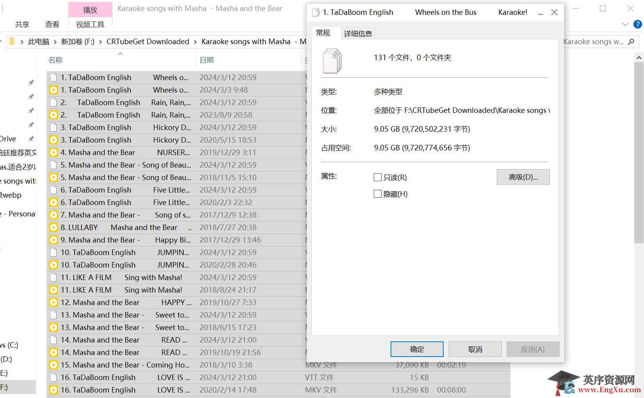Click the video icon of 2. TaDaBoom Rain 2023/8/9
The width and height of the screenshot is (644, 398).
pos(54,115)
